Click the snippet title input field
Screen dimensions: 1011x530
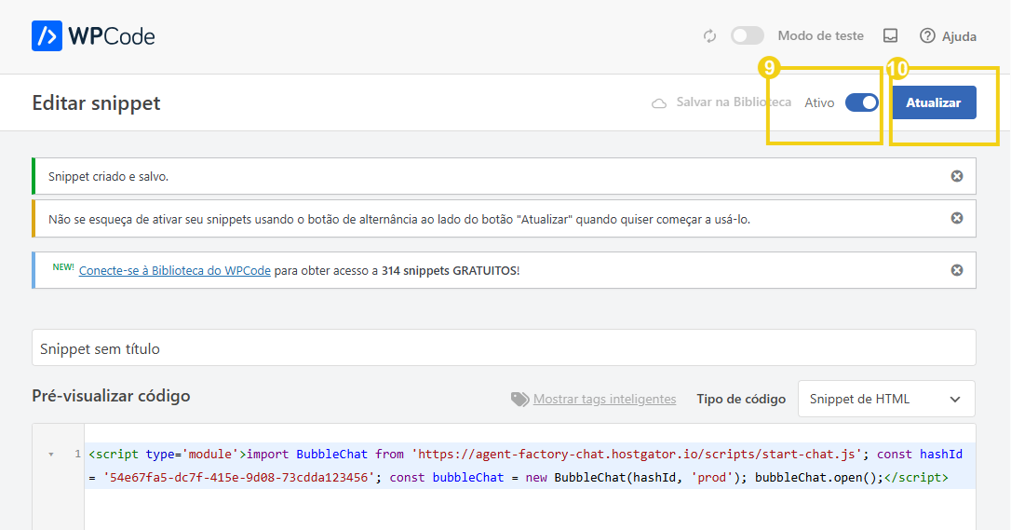(x=504, y=348)
